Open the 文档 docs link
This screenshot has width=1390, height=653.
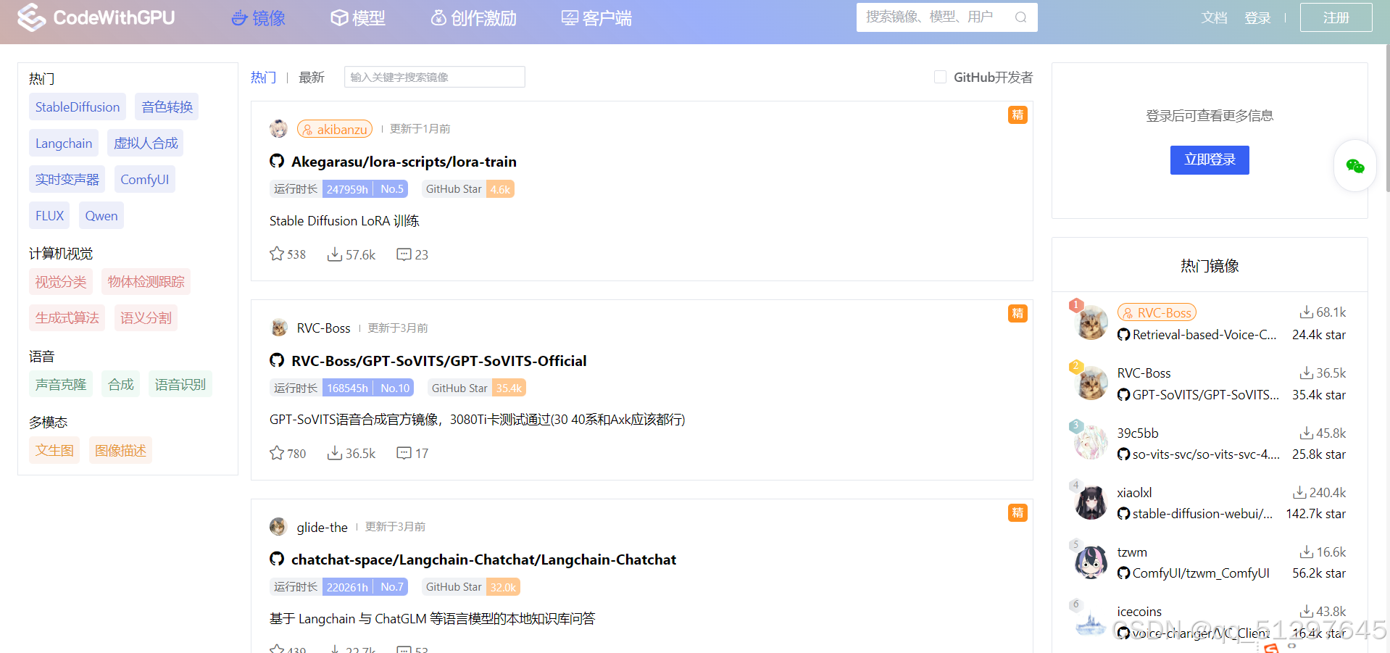pyautogui.click(x=1214, y=17)
